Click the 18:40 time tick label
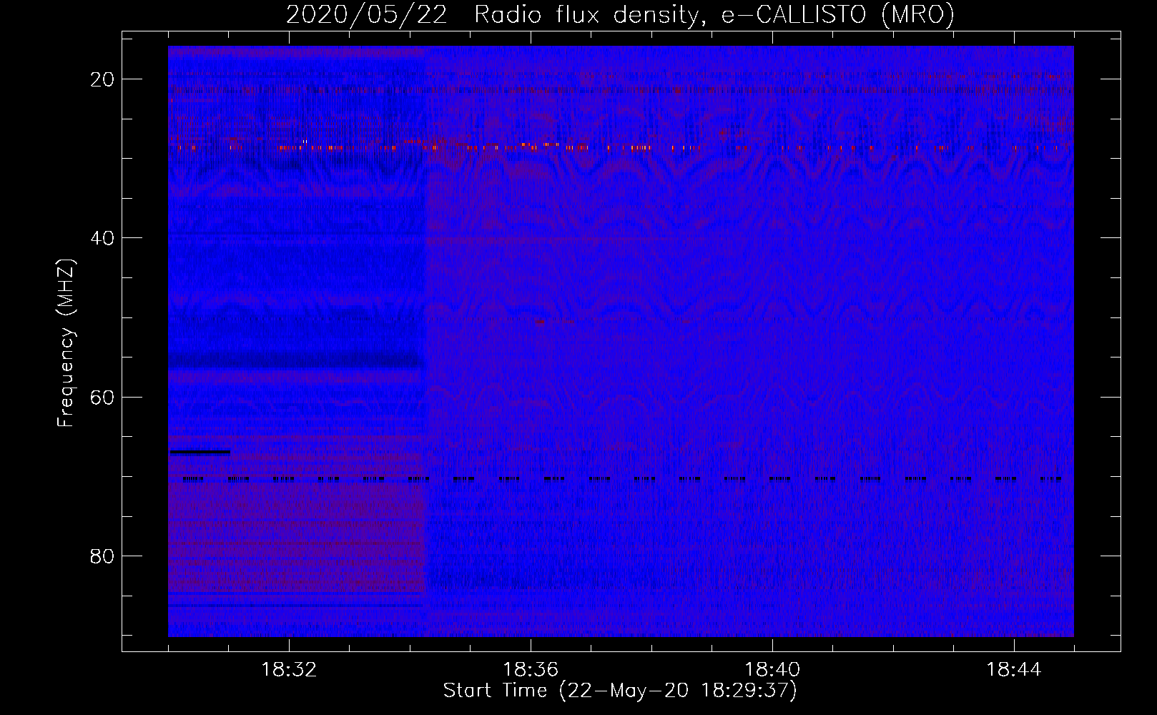The height and width of the screenshot is (715, 1157). tap(772, 670)
